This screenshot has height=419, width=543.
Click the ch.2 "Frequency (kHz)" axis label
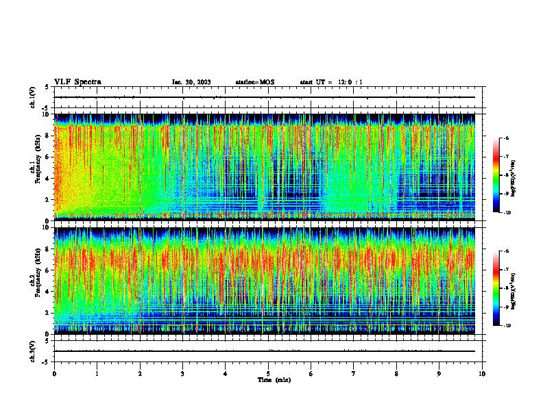(38, 272)
